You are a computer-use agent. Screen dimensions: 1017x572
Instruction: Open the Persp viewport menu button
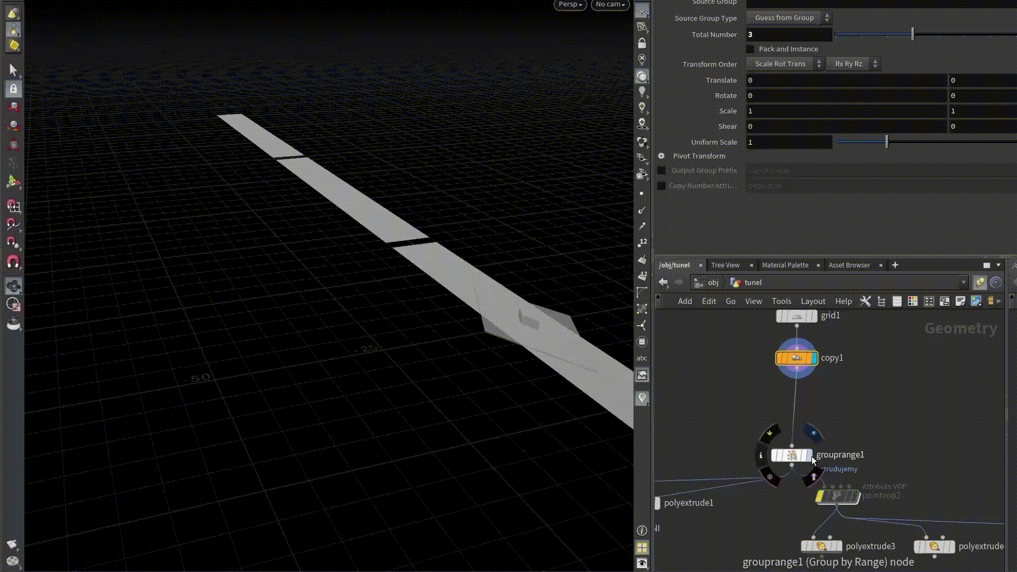pos(570,5)
